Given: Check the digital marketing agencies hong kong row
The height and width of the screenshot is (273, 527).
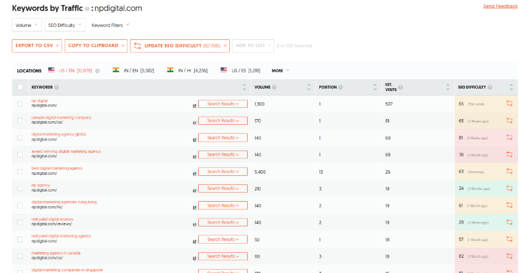Looking at the screenshot, I should click(x=20, y=206).
